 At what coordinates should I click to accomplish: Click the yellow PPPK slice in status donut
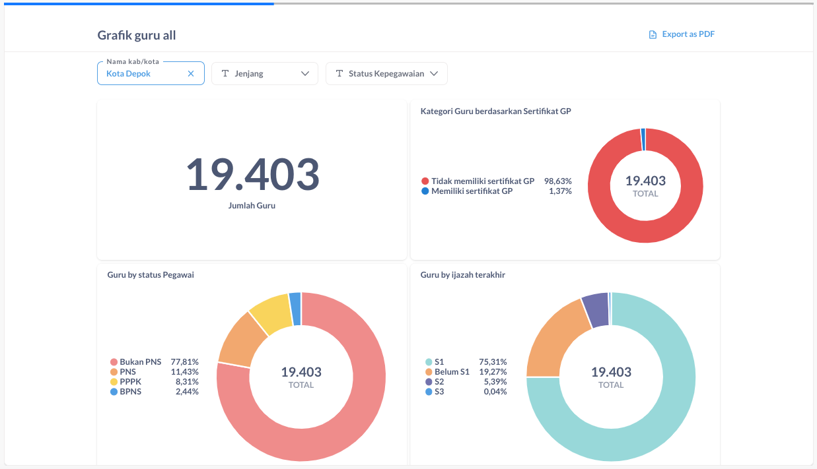[x=269, y=313]
